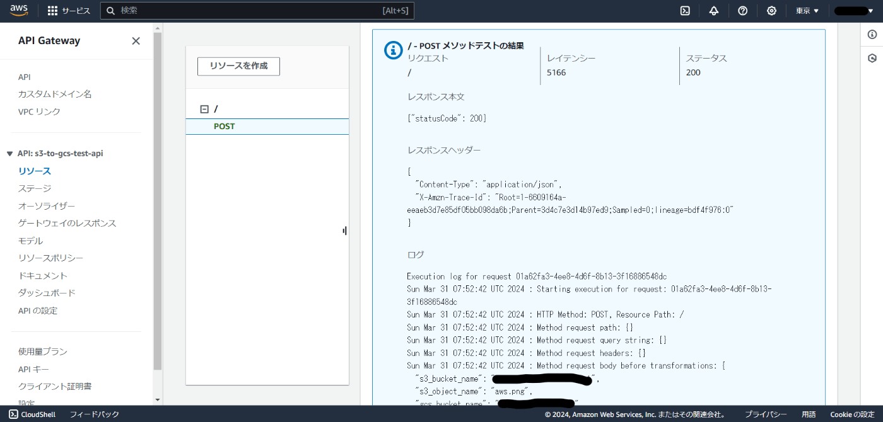Open モデル in sidebar navigation
Image resolution: width=883 pixels, height=422 pixels.
click(x=30, y=241)
